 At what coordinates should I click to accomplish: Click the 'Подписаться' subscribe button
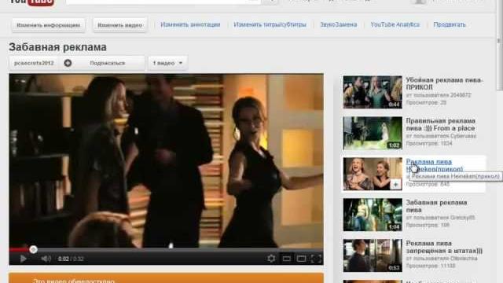coord(107,63)
